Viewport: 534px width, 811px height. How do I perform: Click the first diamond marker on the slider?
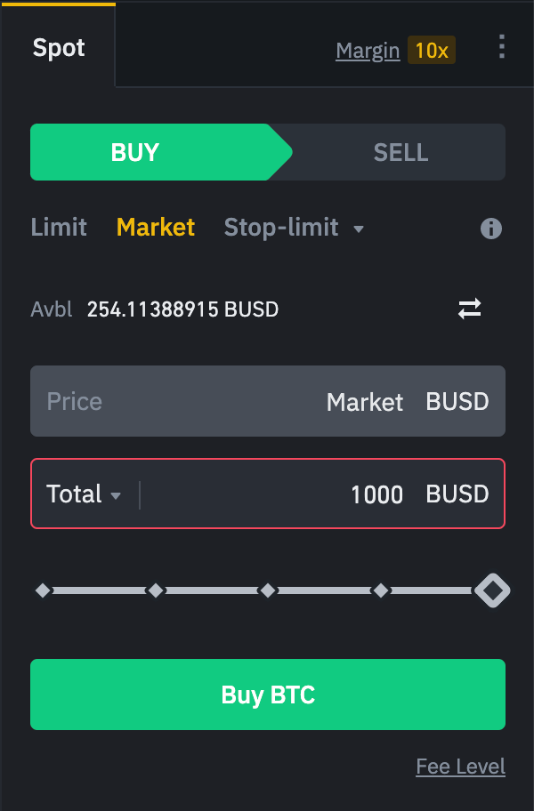pyautogui.click(x=42, y=590)
